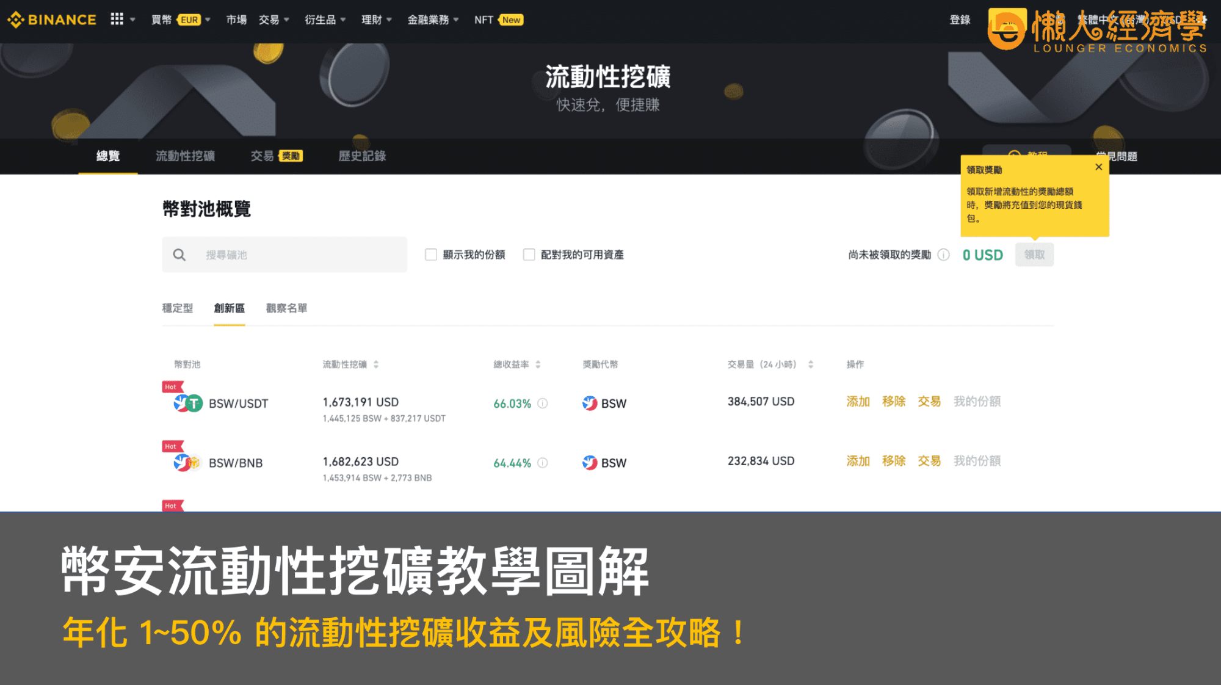This screenshot has width=1221, height=685.
Task: Click 我的份額 for BSW/BNB pool
Action: click(x=977, y=460)
